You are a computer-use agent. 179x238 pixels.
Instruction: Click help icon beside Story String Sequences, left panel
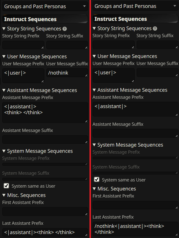pyautogui.click(x=65, y=29)
